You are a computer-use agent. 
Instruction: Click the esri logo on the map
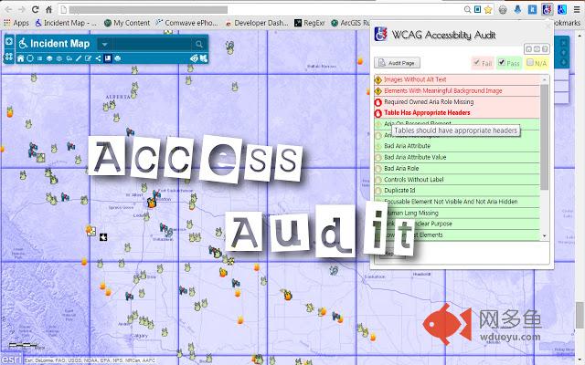pyautogui.click(x=11, y=359)
